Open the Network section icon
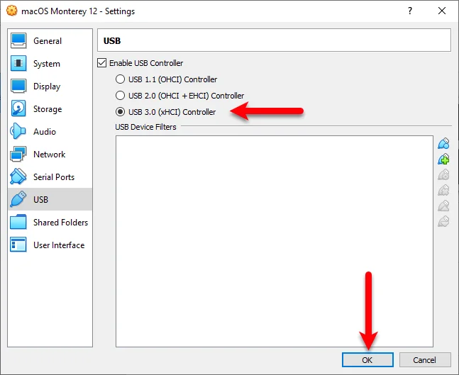Screen dimensions: 459x375 click(x=18, y=154)
